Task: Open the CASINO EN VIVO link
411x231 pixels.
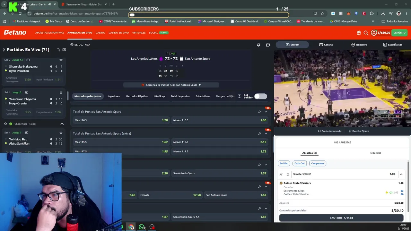Action: coord(118,33)
